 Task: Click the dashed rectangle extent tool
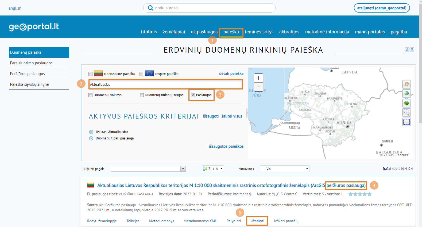click(x=406, y=122)
